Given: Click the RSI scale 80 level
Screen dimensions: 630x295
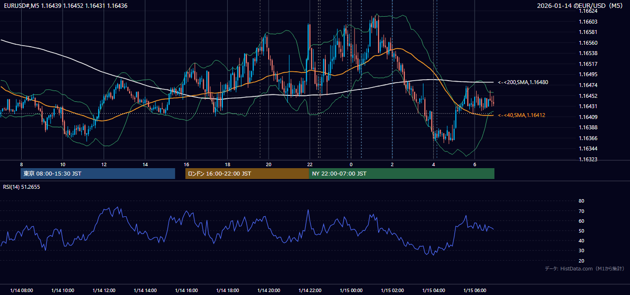Looking at the screenshot, I should tap(581, 201).
